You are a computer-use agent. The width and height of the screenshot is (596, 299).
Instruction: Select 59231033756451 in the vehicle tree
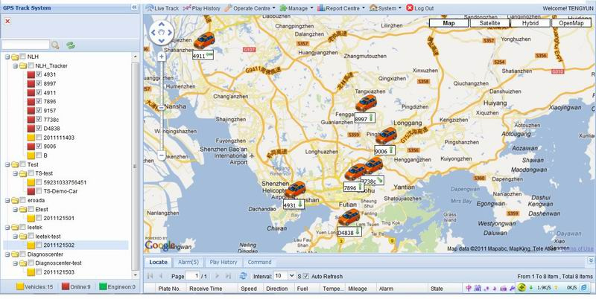[65, 182]
